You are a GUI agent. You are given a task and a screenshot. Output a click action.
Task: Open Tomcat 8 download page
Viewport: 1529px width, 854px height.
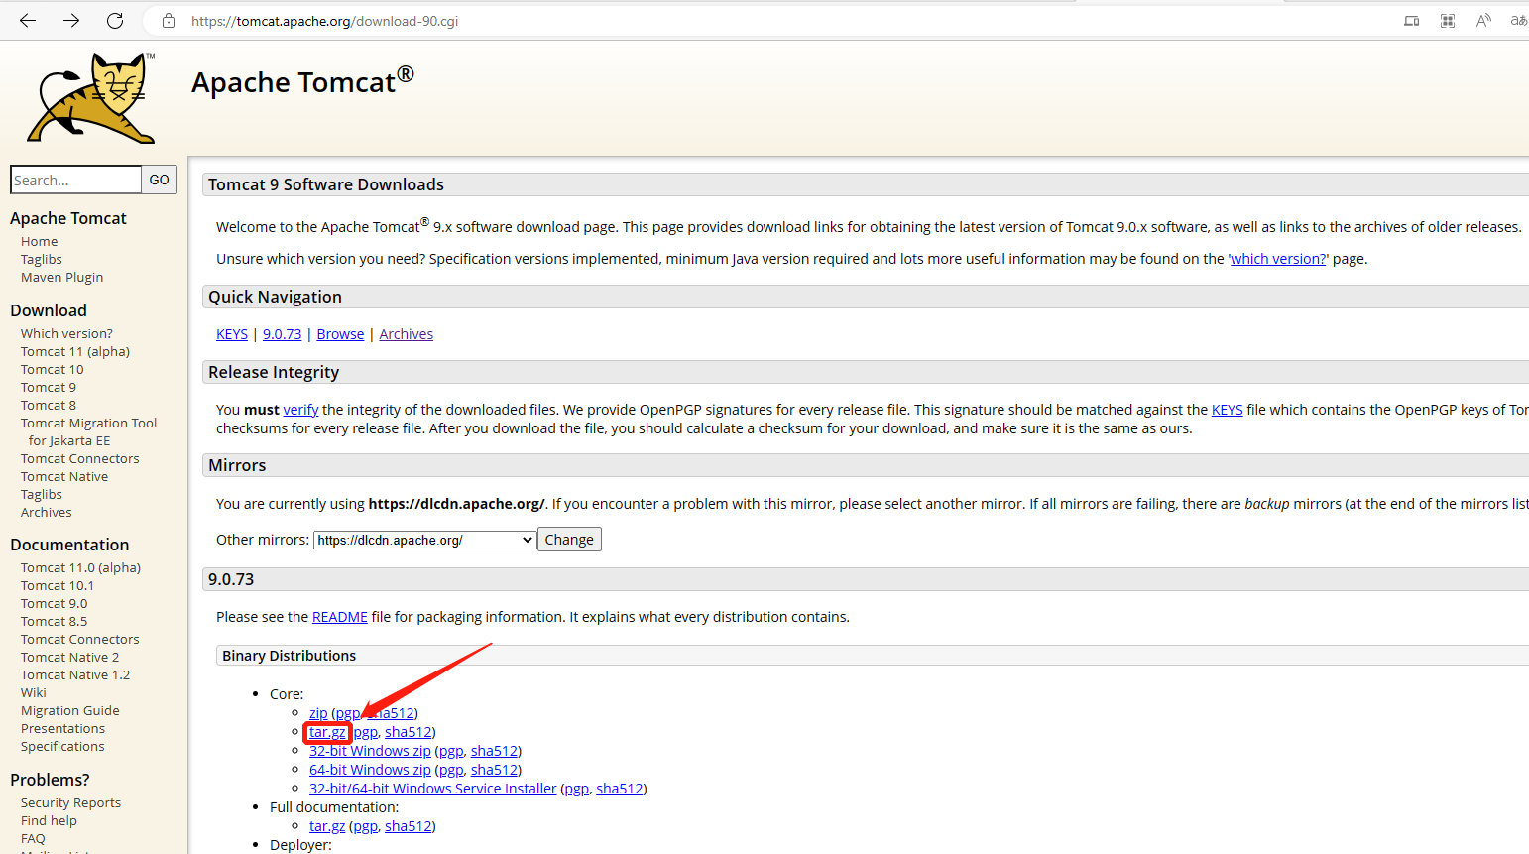49,405
